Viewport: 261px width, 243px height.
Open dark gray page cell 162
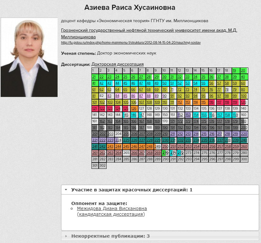(x=103, y=121)
